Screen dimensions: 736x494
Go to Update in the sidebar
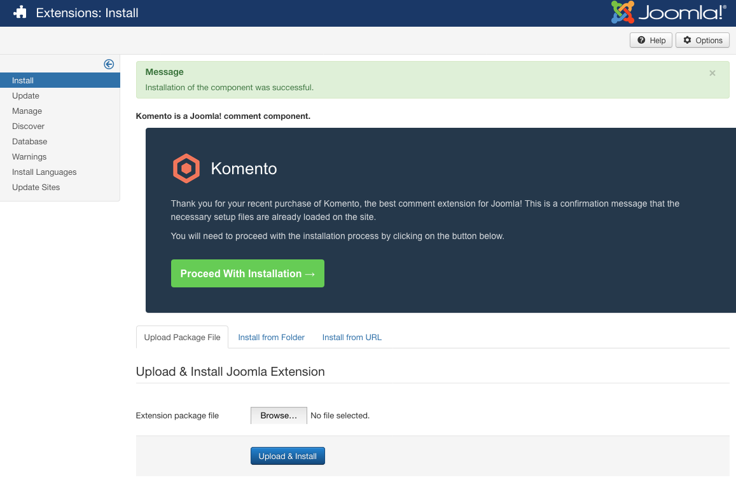tap(26, 96)
